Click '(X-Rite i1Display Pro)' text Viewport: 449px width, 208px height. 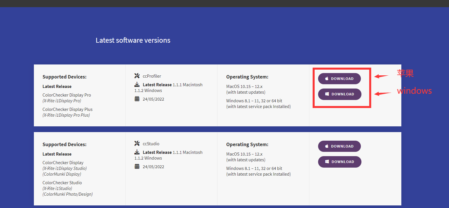tap(62, 101)
